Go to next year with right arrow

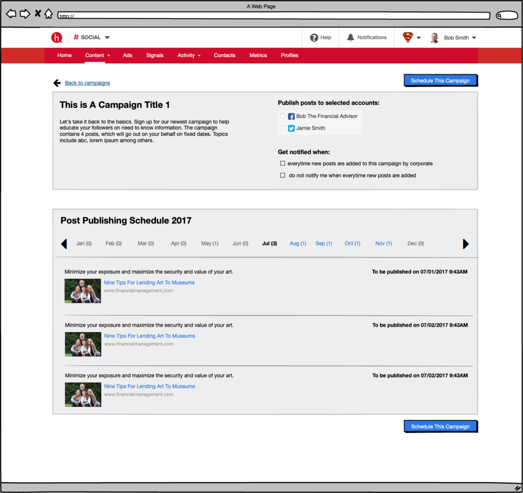tap(466, 244)
